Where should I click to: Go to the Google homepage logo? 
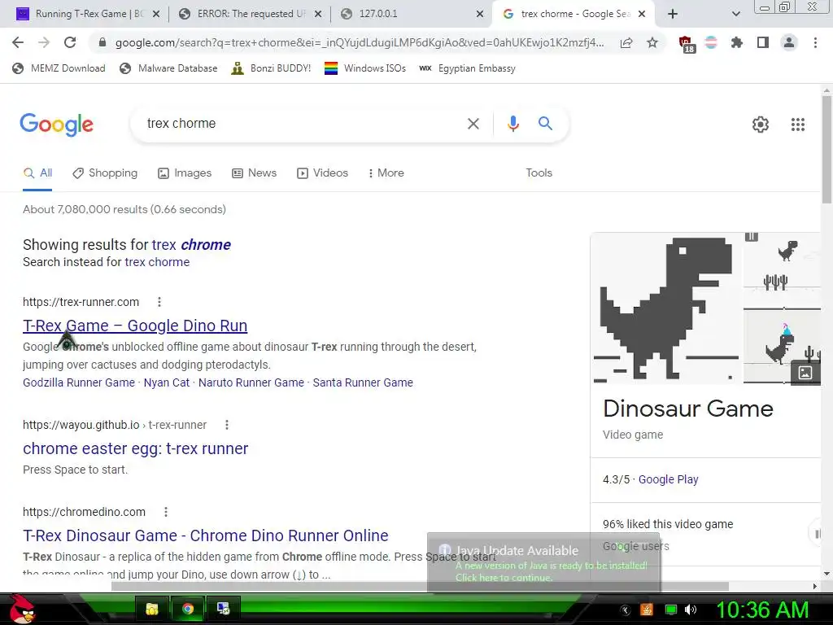click(x=56, y=125)
